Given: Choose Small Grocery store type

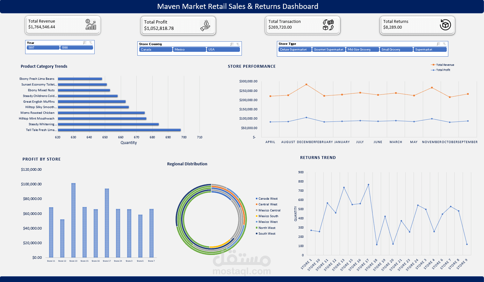Looking at the screenshot, I should pos(396,50).
